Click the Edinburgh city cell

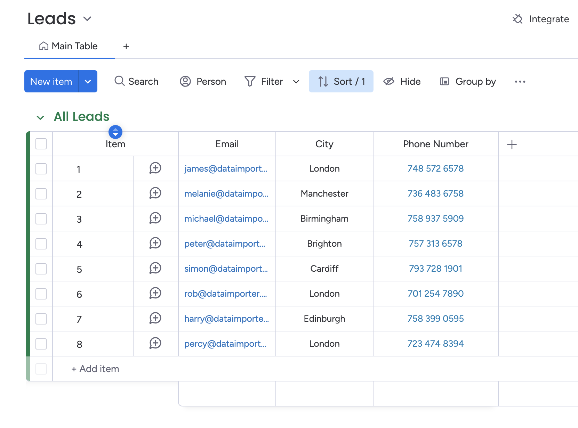[324, 319]
